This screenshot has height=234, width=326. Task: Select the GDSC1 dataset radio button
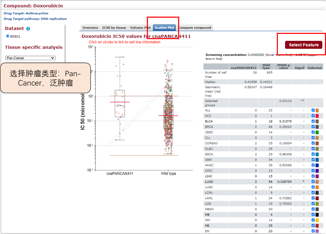pyautogui.click(x=8, y=36)
